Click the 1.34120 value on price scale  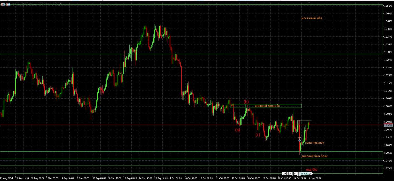pyautogui.click(x=387, y=29)
